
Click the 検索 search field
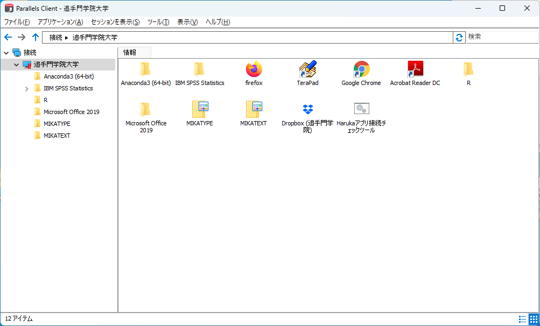pos(502,37)
